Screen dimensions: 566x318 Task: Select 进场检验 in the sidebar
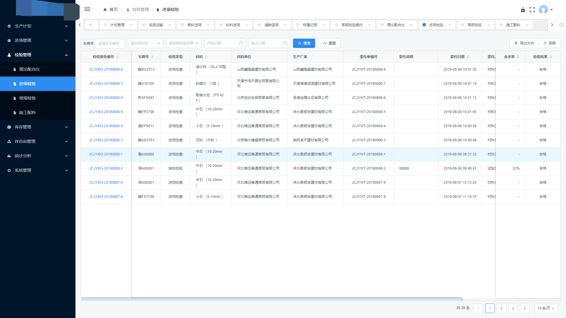coord(38,84)
